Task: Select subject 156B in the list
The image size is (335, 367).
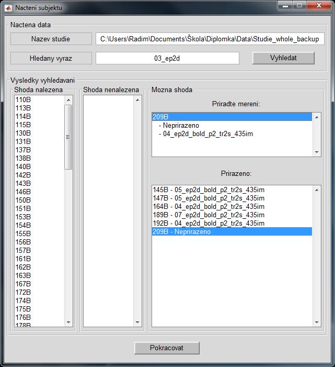Action: click(39, 242)
